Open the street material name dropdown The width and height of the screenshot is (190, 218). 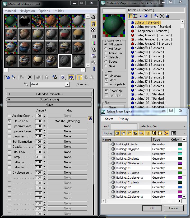click(67, 84)
